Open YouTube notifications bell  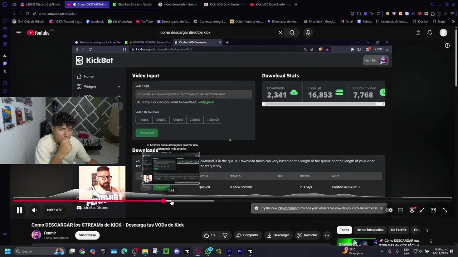[x=429, y=32]
